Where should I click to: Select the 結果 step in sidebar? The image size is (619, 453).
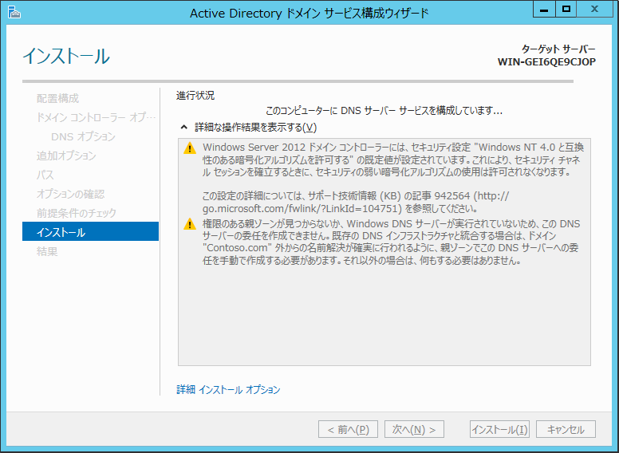pos(47,251)
